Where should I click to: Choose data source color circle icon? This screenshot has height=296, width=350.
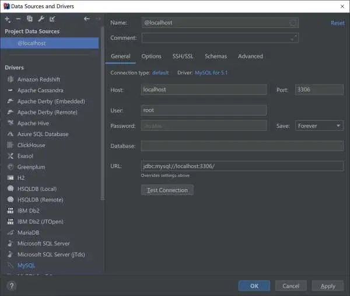coord(293,23)
